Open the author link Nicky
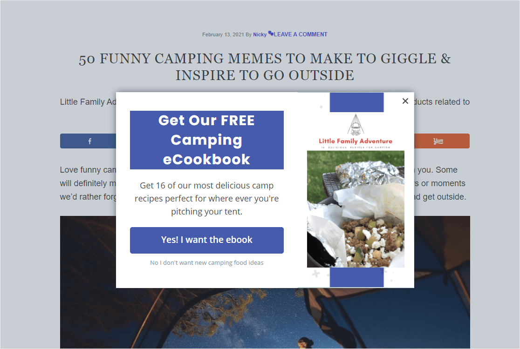Image resolution: width=520 pixels, height=349 pixels. coord(260,34)
